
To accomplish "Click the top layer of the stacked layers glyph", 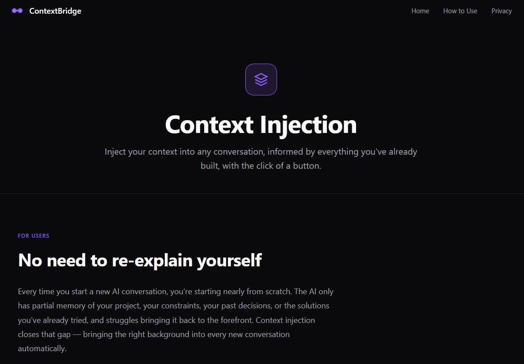I will 261,76.
